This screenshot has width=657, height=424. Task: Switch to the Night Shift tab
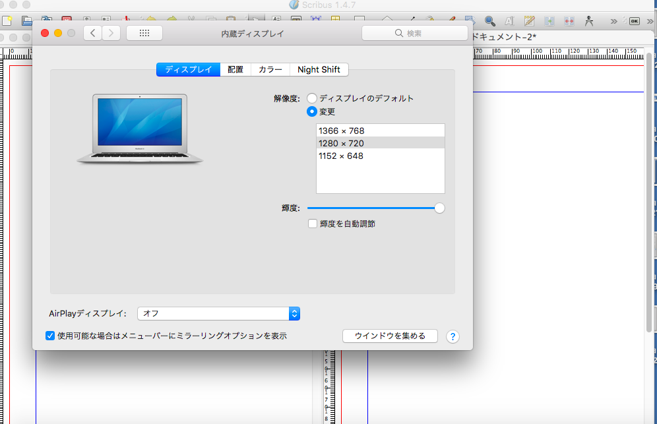[319, 69]
